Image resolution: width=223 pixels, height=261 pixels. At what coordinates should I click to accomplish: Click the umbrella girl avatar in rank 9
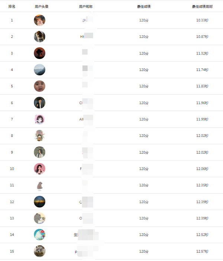[39, 152]
